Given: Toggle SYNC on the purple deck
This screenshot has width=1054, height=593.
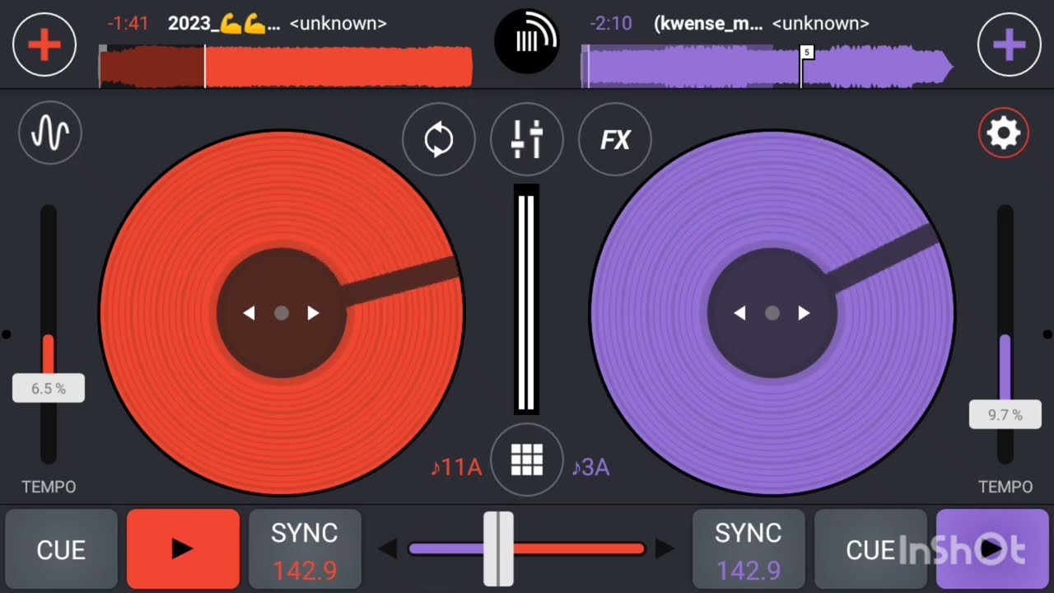Looking at the screenshot, I should pos(749,549).
